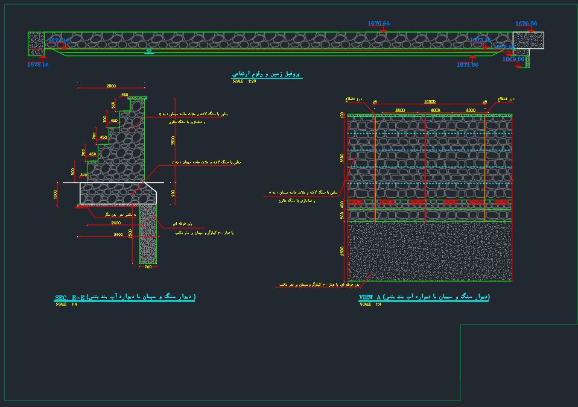Click the empty title block area at bottom right
This screenshot has width=578, height=407.
tap(518, 365)
